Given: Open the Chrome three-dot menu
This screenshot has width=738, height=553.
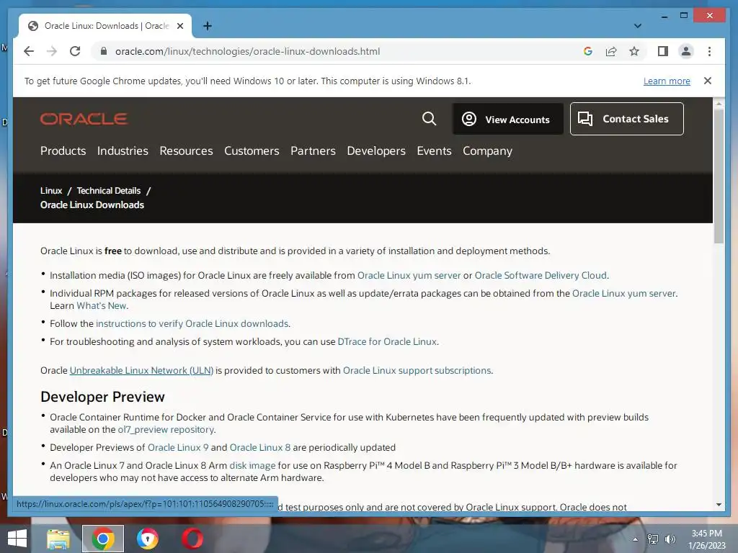Looking at the screenshot, I should [709, 51].
